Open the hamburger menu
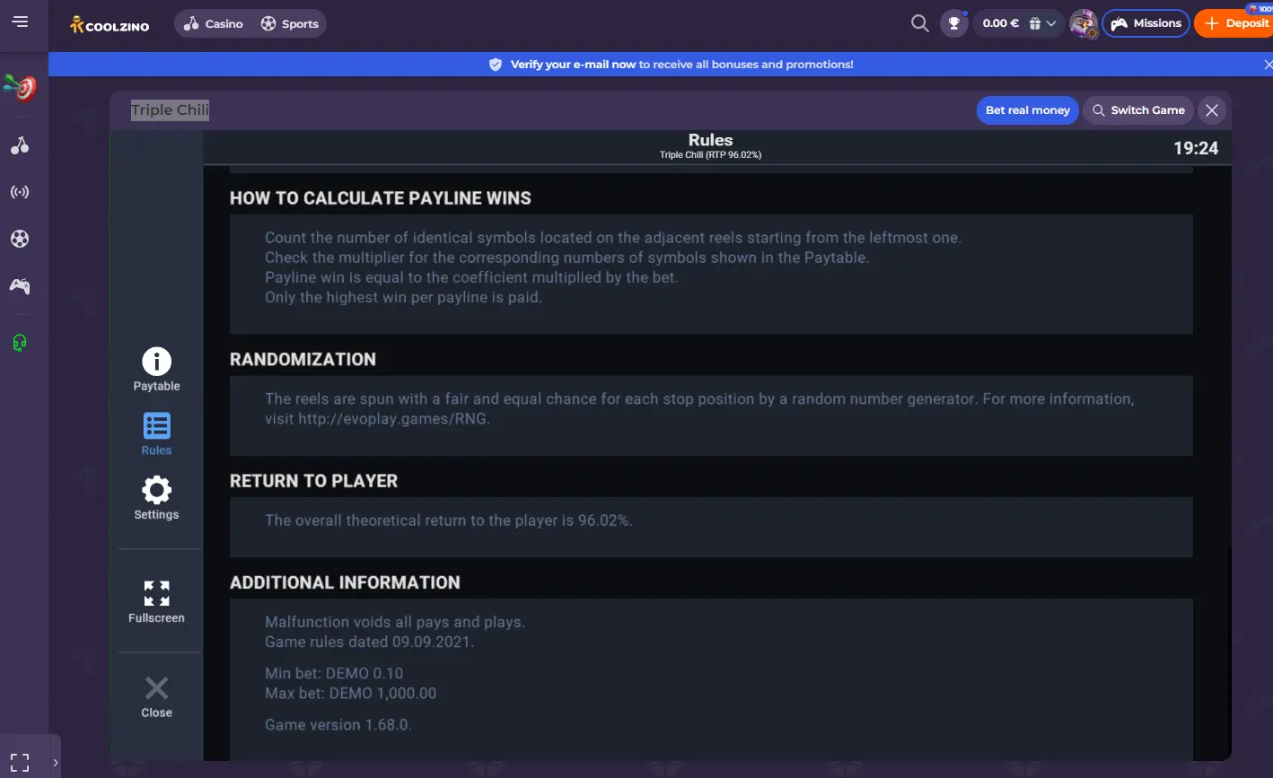The height and width of the screenshot is (778, 1273). pyautogui.click(x=21, y=22)
